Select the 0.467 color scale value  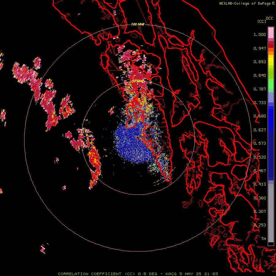[x=260, y=171]
